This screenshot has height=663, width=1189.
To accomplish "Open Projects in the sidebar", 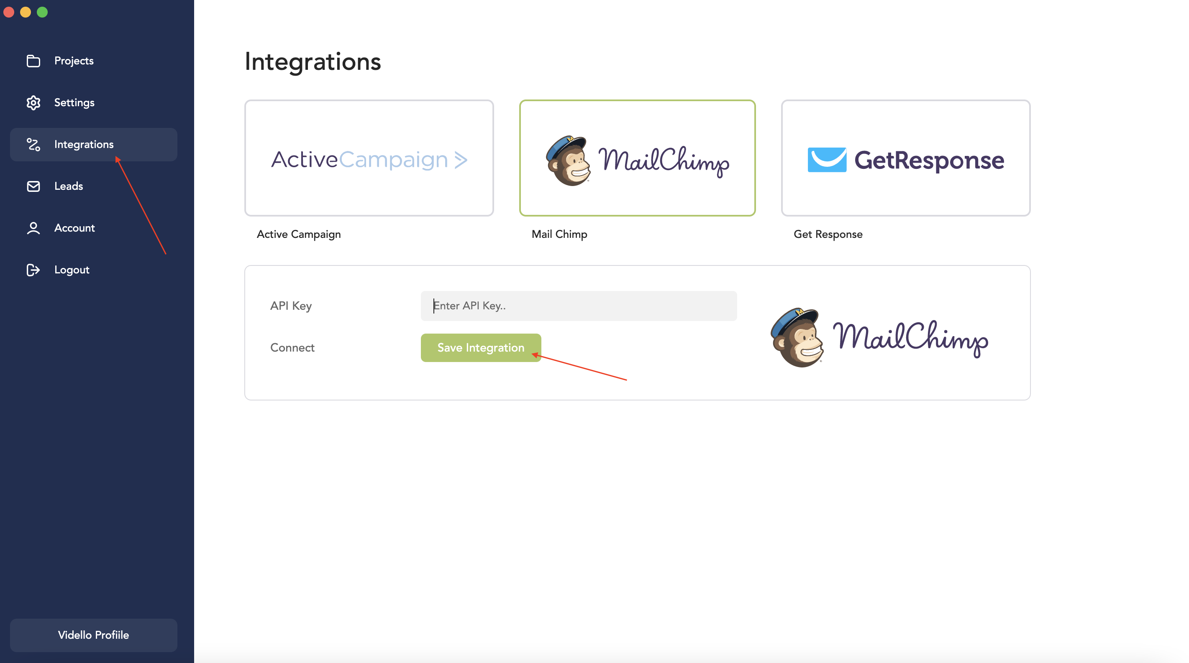I will 93,61.
